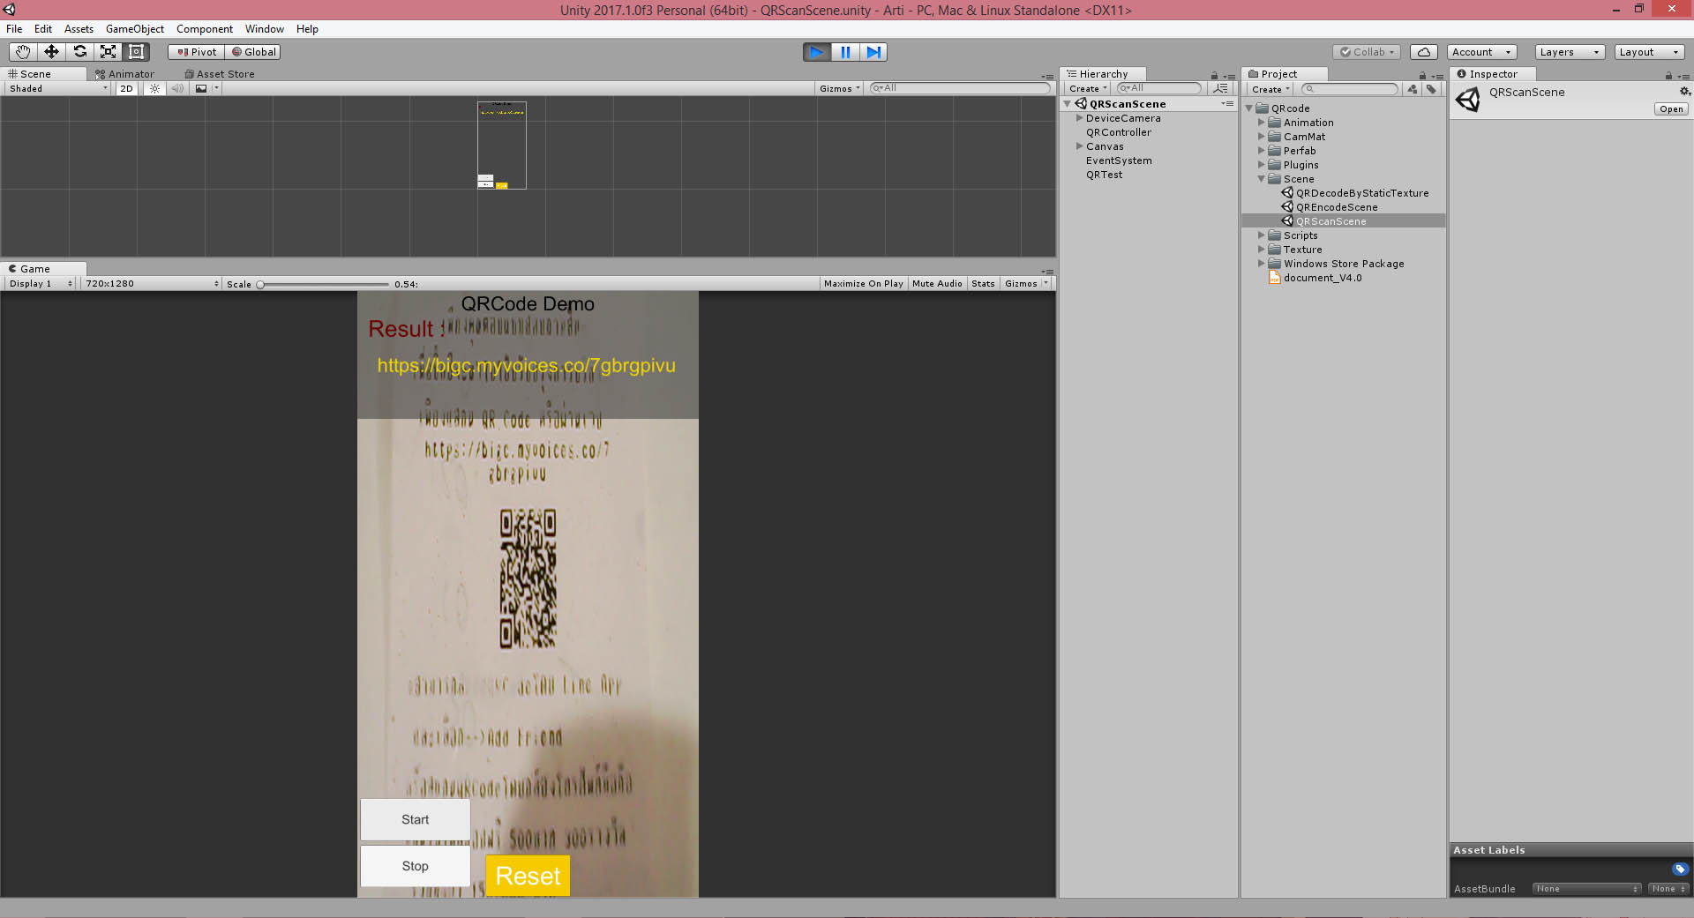Switch to Animator tab
This screenshot has height=918, width=1694.
coord(124,74)
